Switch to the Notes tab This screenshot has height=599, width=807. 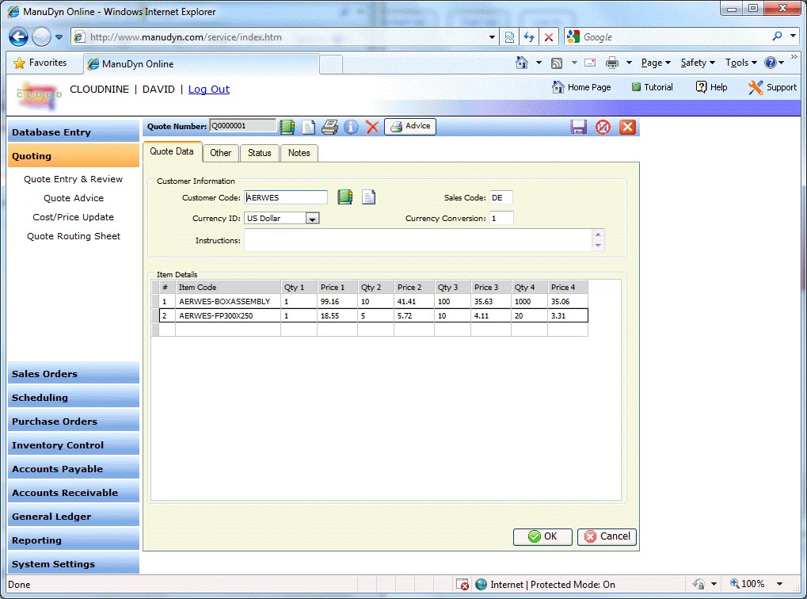pyautogui.click(x=299, y=153)
